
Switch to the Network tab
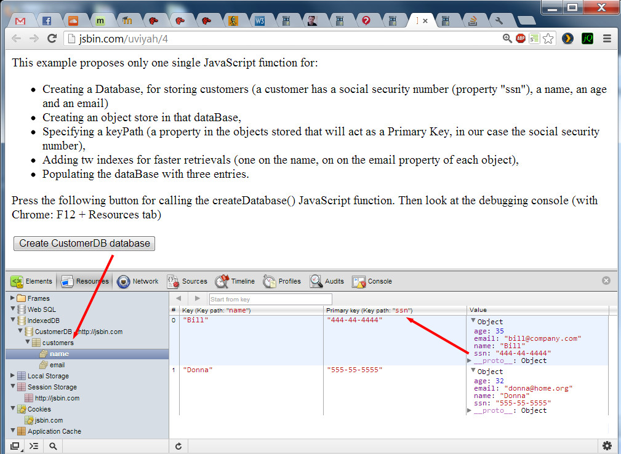pos(138,281)
